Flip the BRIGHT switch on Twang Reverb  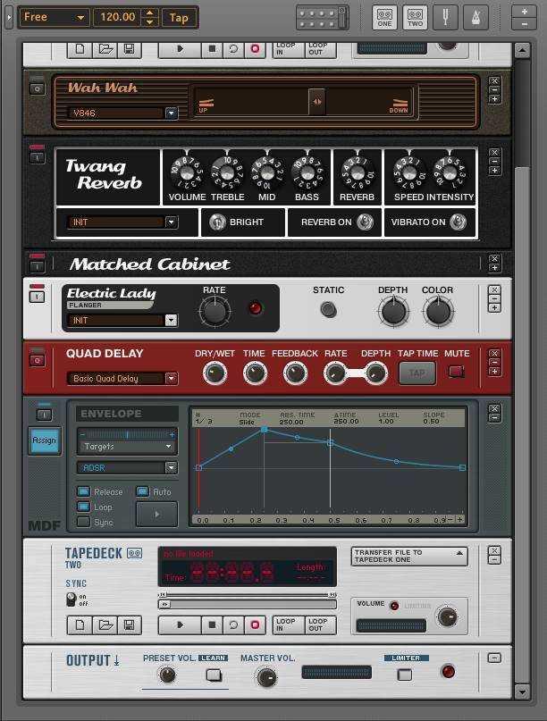click(x=217, y=222)
